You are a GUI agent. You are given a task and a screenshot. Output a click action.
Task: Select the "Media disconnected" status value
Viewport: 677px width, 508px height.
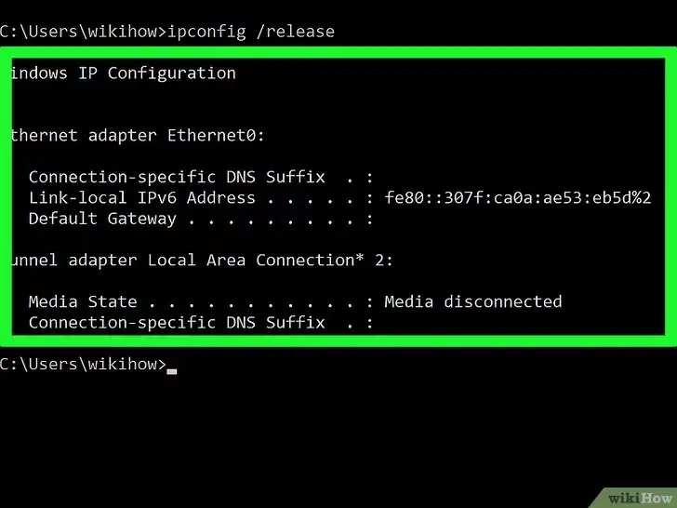[472, 301]
